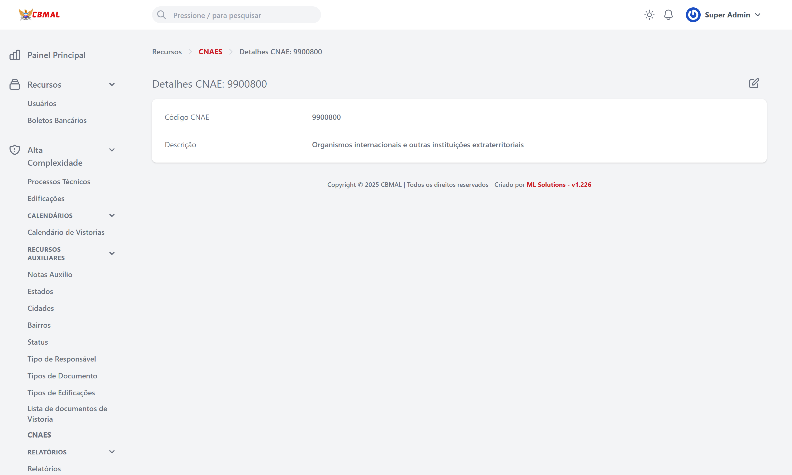792x475 pixels.
Task: Toggle light/dark theme sun icon
Action: point(649,15)
